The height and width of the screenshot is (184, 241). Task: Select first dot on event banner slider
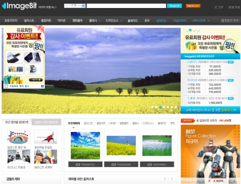[186, 30]
